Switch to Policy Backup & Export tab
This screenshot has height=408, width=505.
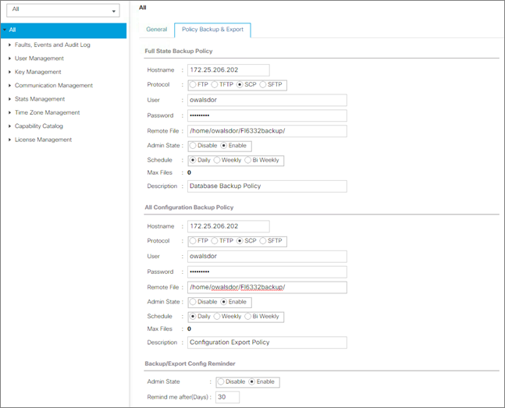coord(212,30)
